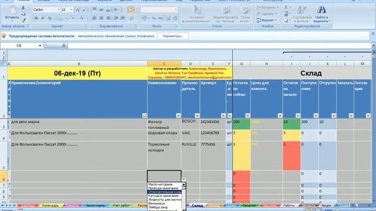The height and width of the screenshot is (211, 376).
Task: Toggle bold (Ж) formatting
Action: click(x=36, y=18)
